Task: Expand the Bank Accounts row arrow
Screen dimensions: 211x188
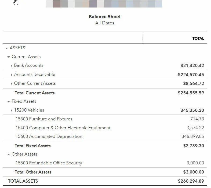Action: pyautogui.click(x=12, y=66)
